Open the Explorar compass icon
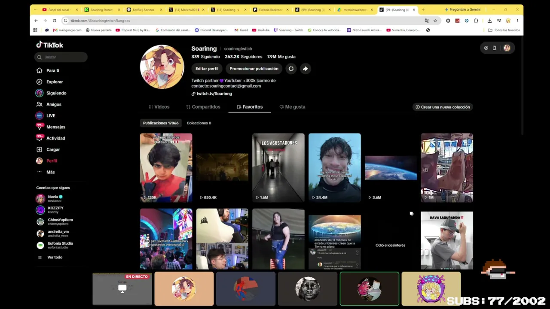The height and width of the screenshot is (309, 550). pos(39,82)
